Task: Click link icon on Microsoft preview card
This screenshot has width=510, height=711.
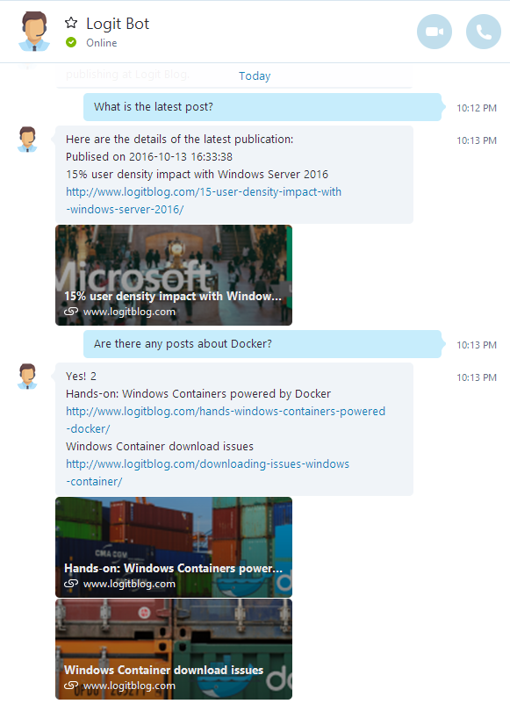Action: pos(71,312)
